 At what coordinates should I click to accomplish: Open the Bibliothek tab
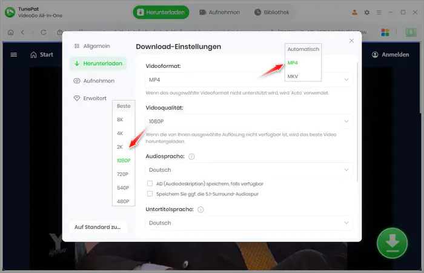click(x=272, y=12)
